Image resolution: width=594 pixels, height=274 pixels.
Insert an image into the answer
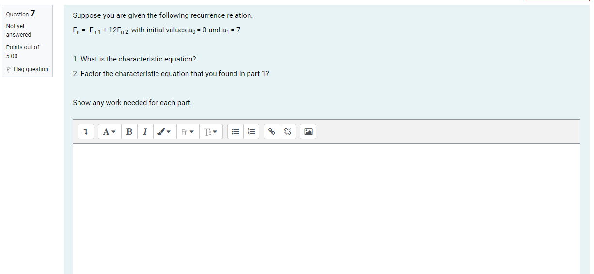point(308,132)
